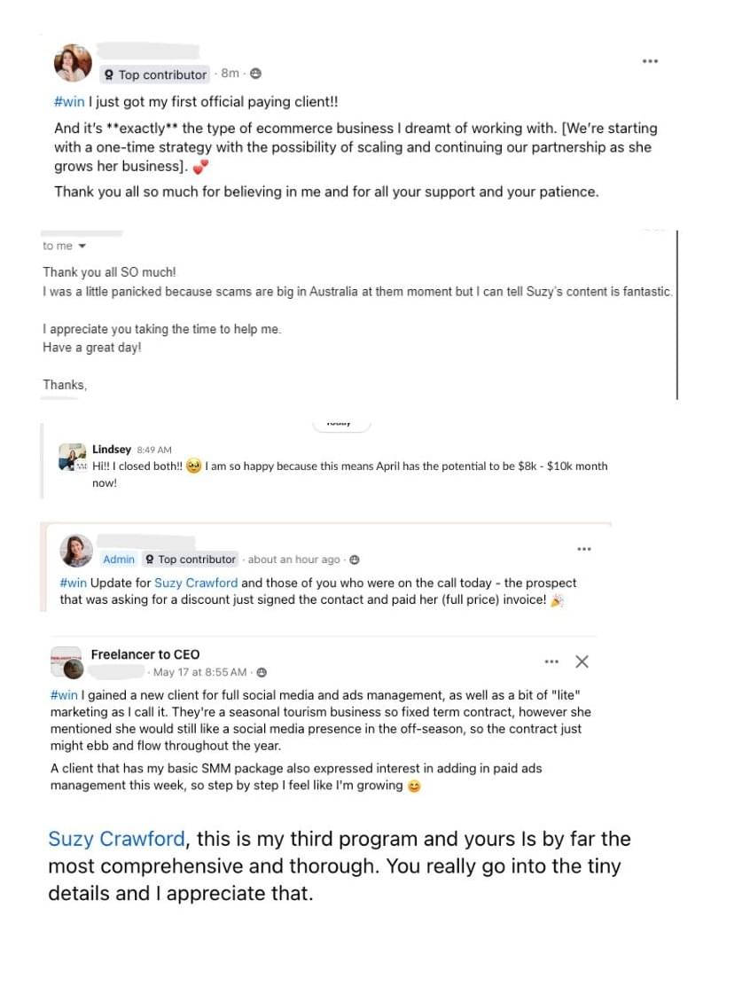The image size is (750, 1002).
Task: Click the globe icon beside May 17 timestamp
Action: coord(262,672)
